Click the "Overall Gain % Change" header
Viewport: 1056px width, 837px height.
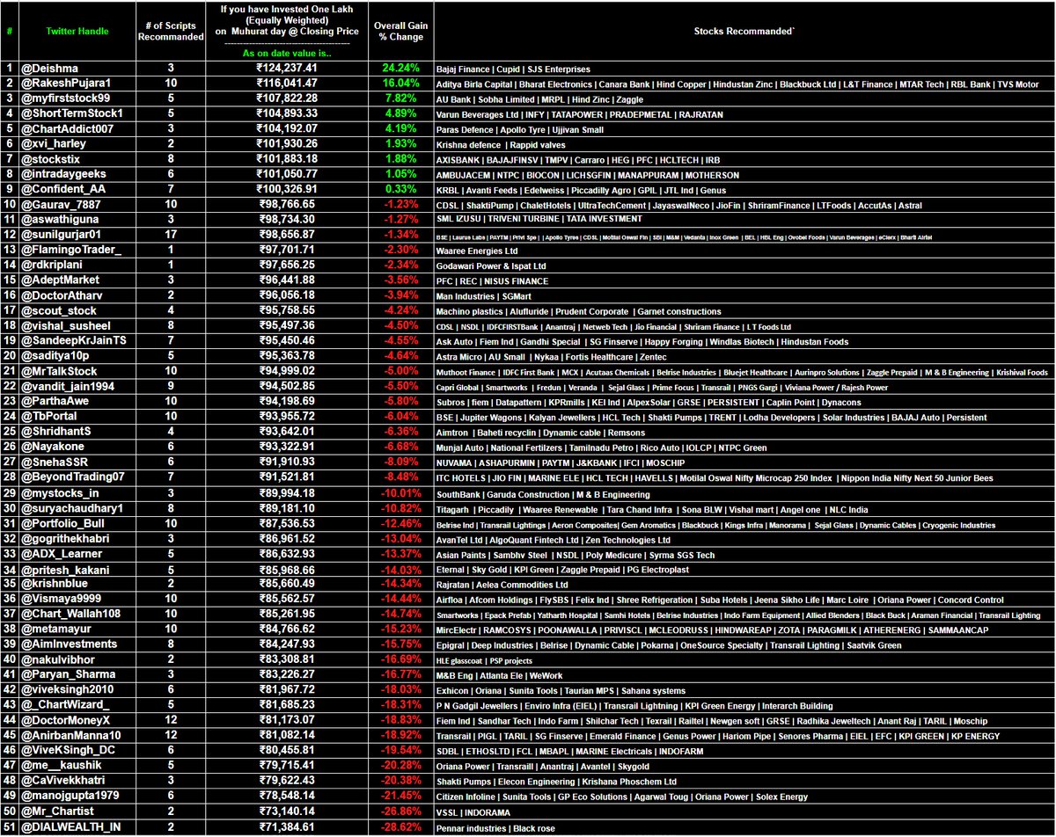tap(400, 31)
